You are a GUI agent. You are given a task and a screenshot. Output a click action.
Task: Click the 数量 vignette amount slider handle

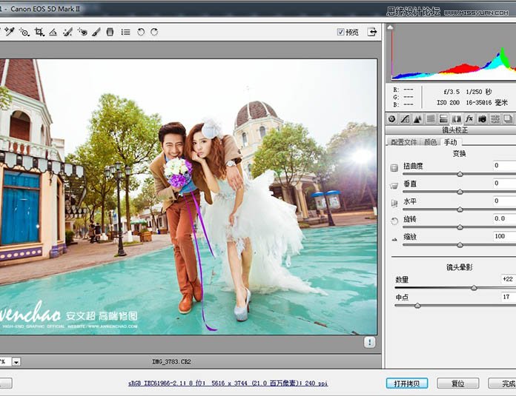(474, 288)
